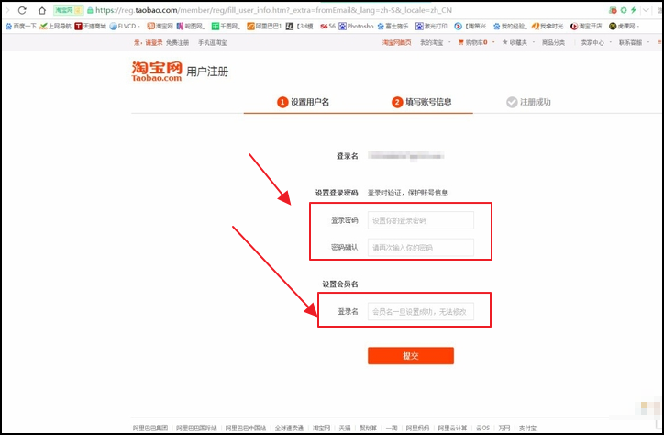Click the orange 提交 submit button

pyautogui.click(x=410, y=356)
